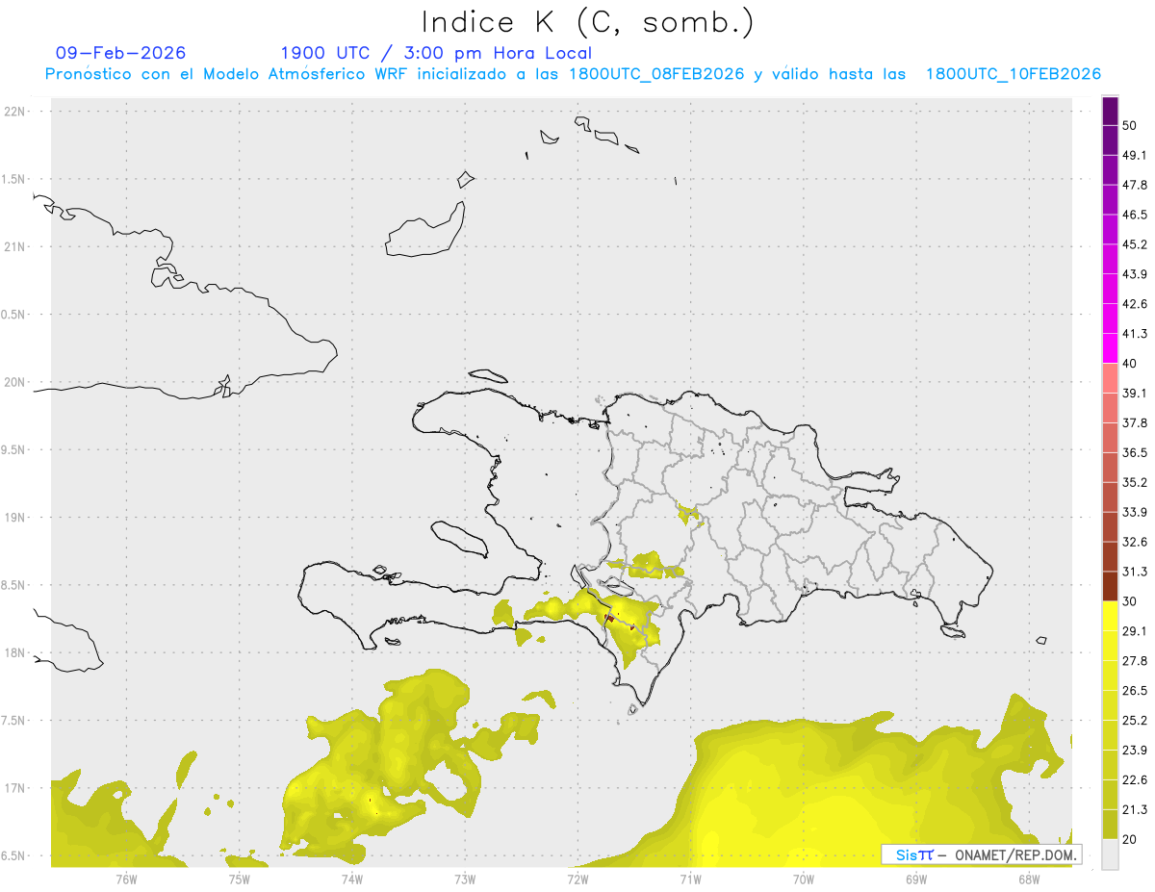Pick the olive swatch between 20 and 21.3
1155x892 pixels.
pos(1110,824)
